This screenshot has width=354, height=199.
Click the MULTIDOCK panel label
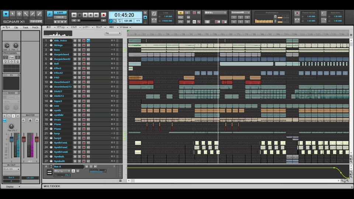coord(52,186)
